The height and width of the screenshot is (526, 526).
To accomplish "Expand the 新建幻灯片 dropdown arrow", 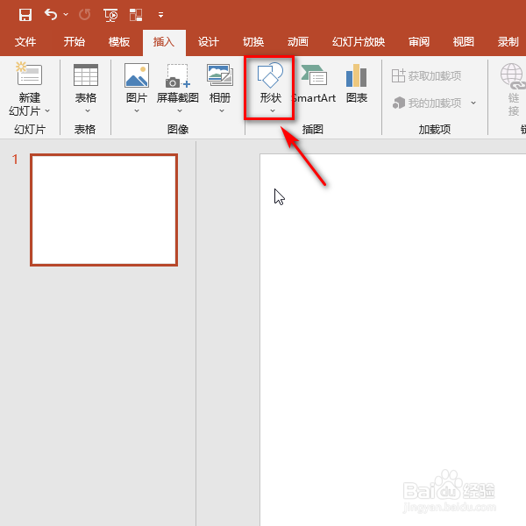I will 47,110.
